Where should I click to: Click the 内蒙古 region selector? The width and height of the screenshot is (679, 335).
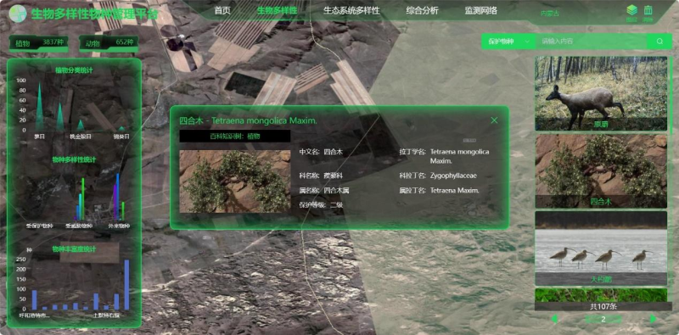550,14
